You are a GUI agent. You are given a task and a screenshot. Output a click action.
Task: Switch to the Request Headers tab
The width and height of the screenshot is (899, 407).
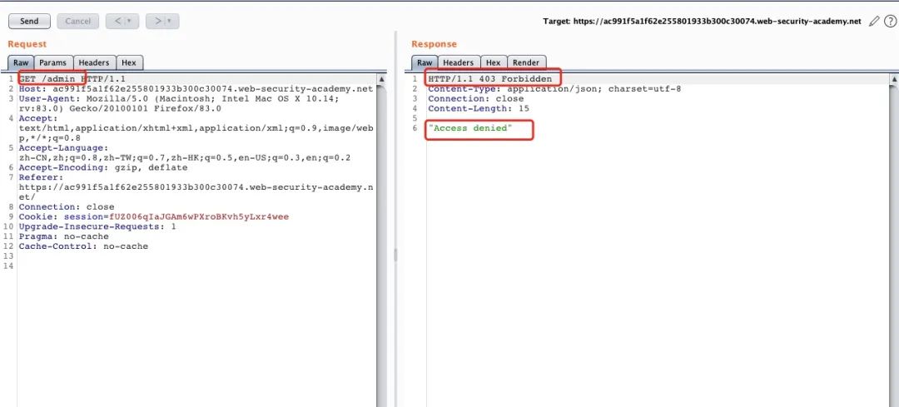94,62
